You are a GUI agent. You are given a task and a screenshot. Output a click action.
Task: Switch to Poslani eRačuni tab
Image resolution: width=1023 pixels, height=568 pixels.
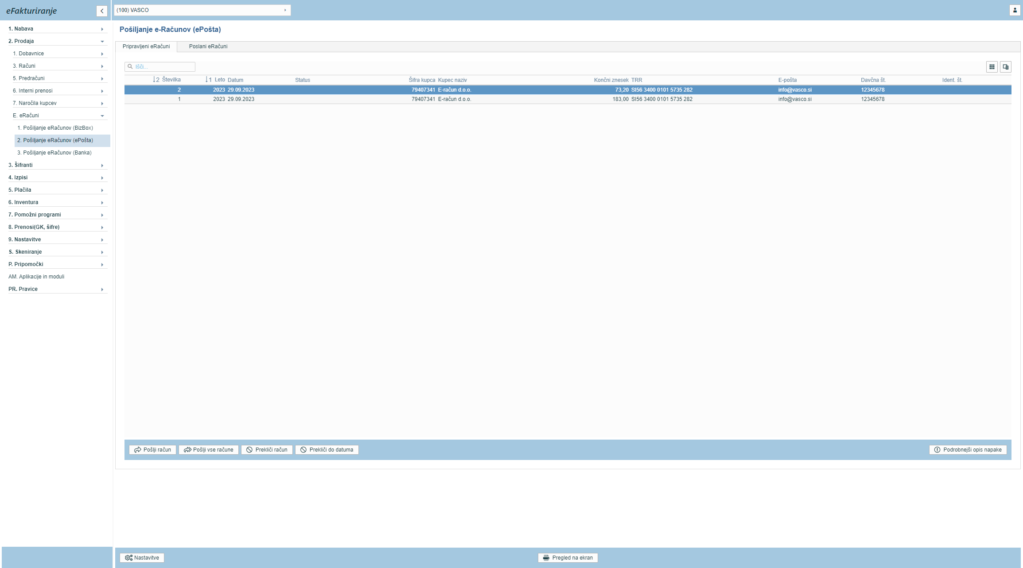pos(208,46)
